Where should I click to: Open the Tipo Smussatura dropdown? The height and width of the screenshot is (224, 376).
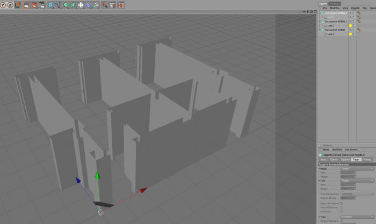pos(357,194)
